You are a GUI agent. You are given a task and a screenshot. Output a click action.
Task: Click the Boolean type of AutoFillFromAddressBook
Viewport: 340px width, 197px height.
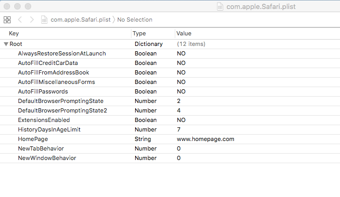[x=146, y=72]
